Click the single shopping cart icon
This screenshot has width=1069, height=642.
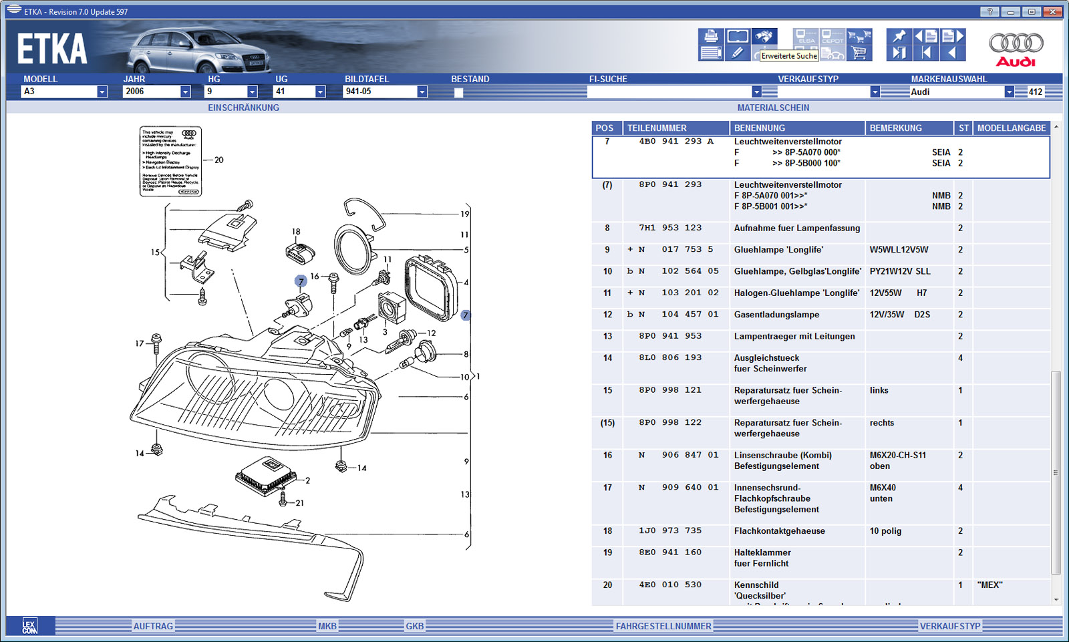click(859, 53)
